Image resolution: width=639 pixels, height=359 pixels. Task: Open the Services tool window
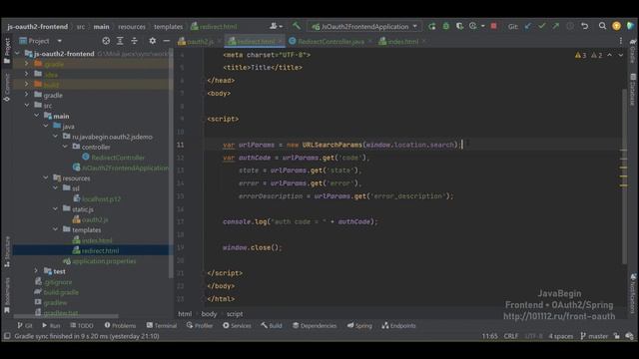coord(237,326)
